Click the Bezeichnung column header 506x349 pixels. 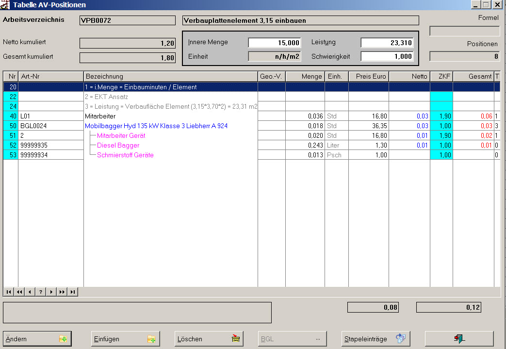pyautogui.click(x=170, y=76)
